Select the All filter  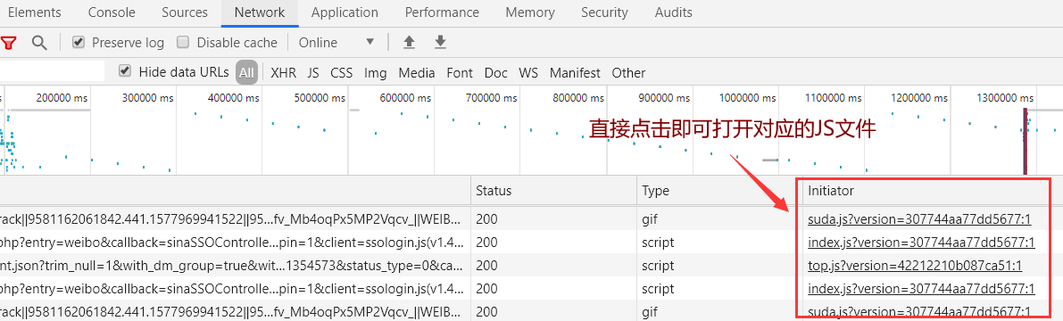[246, 72]
